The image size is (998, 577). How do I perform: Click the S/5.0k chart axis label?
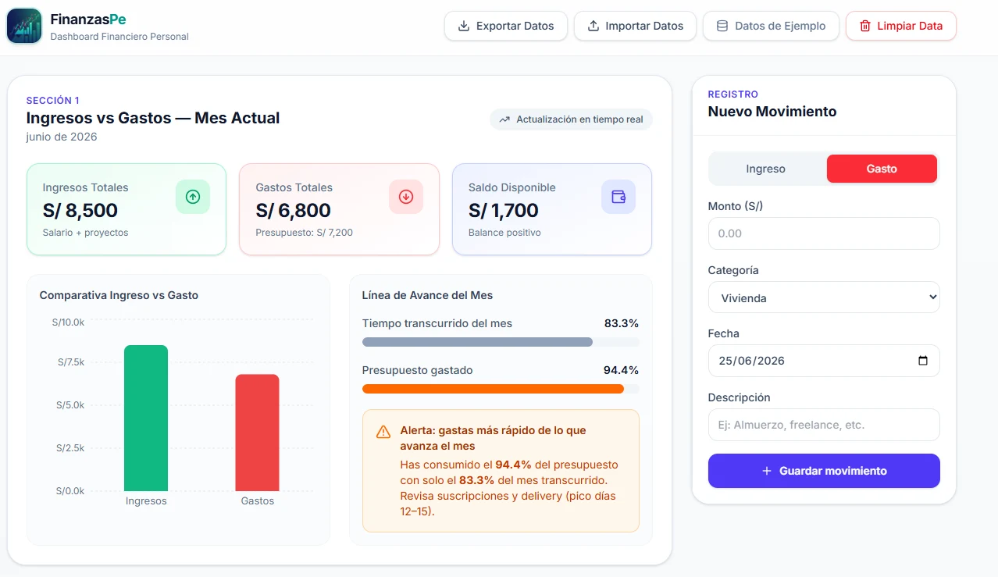pos(71,405)
